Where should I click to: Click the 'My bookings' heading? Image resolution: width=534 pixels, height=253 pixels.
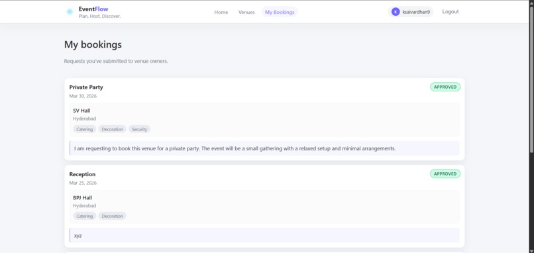(93, 44)
